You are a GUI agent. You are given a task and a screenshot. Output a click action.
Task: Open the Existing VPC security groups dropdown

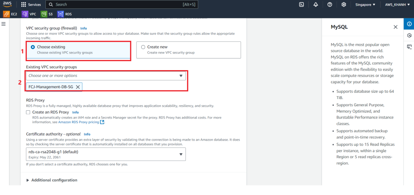[106, 76]
